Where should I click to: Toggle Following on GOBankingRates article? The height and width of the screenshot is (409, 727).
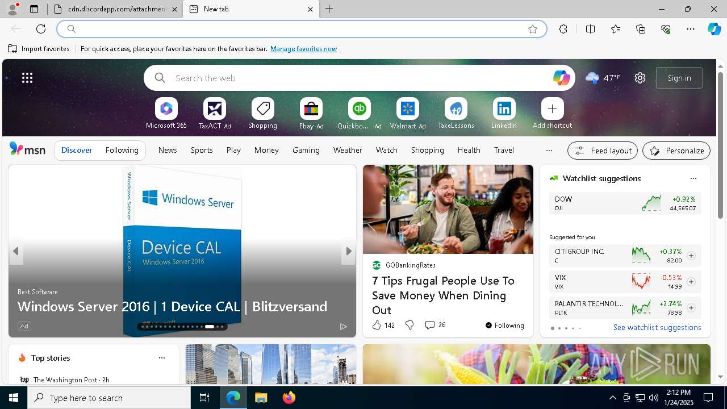(x=504, y=325)
